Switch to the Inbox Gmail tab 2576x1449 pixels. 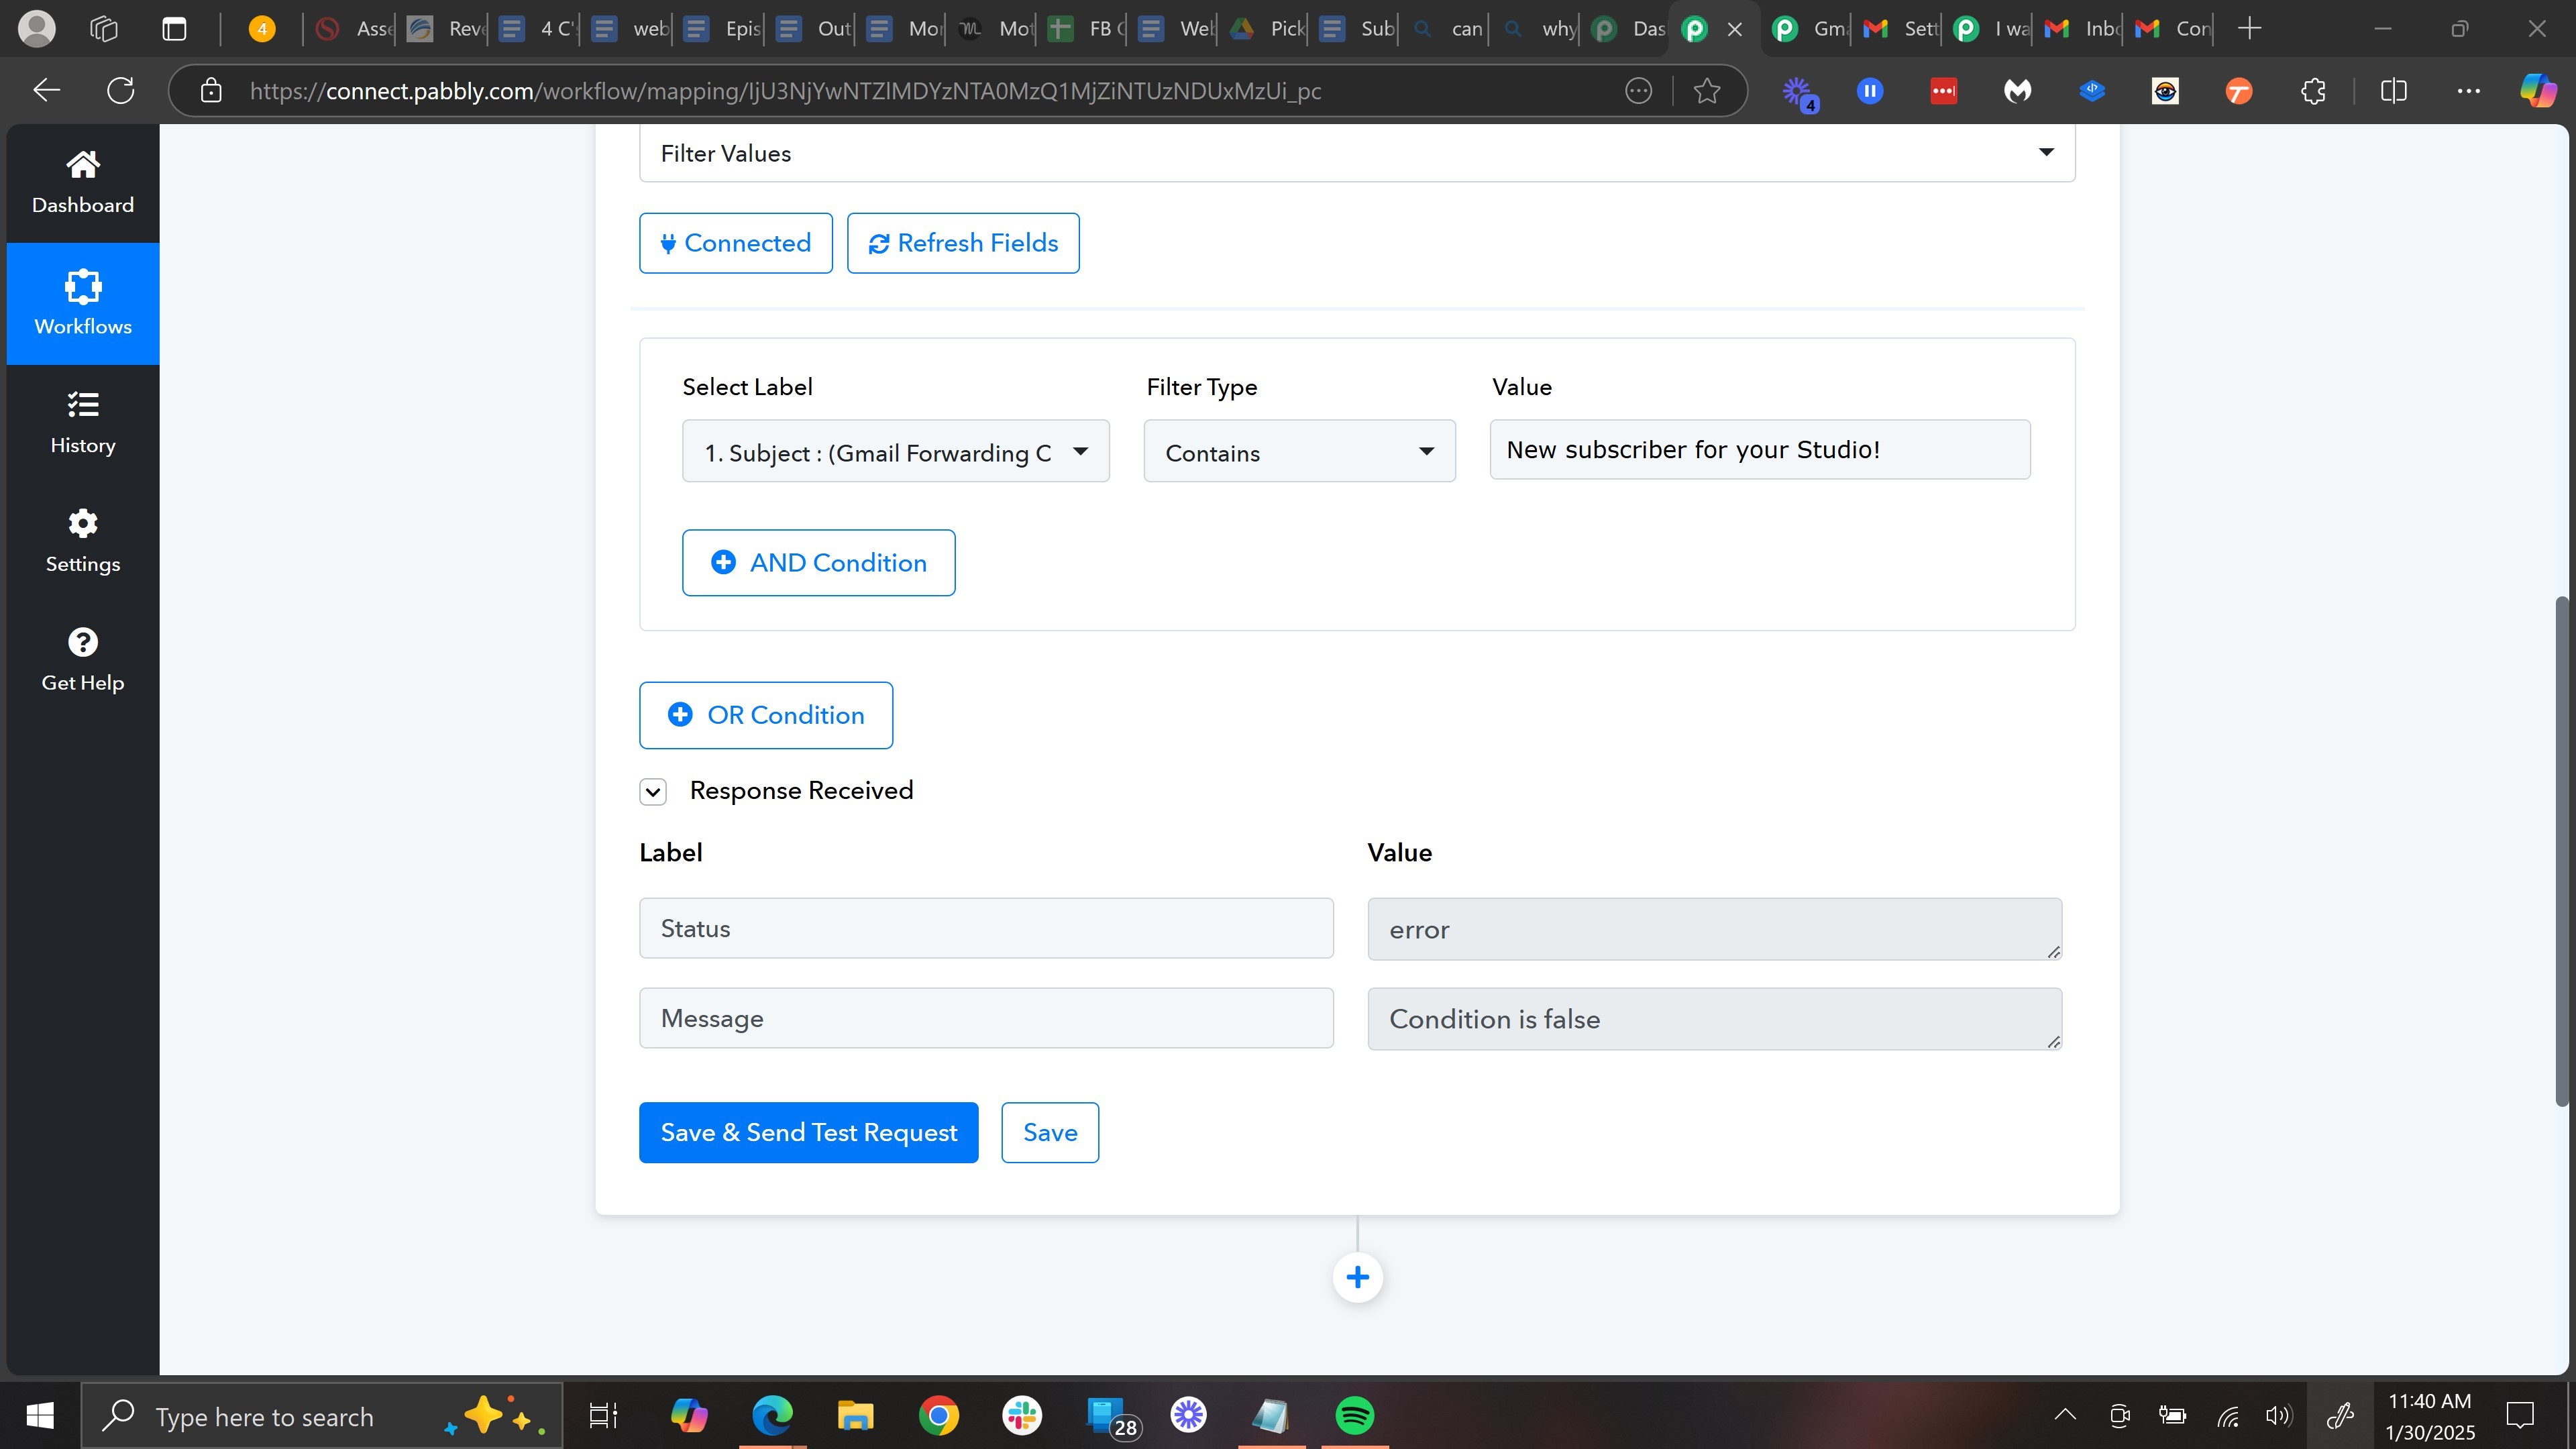coord(2082,29)
